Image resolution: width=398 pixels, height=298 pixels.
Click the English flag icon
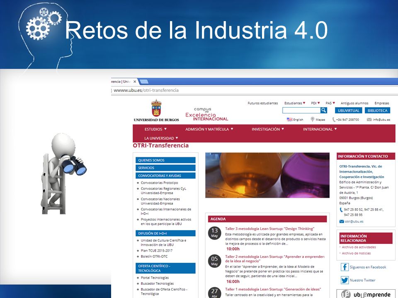point(289,119)
